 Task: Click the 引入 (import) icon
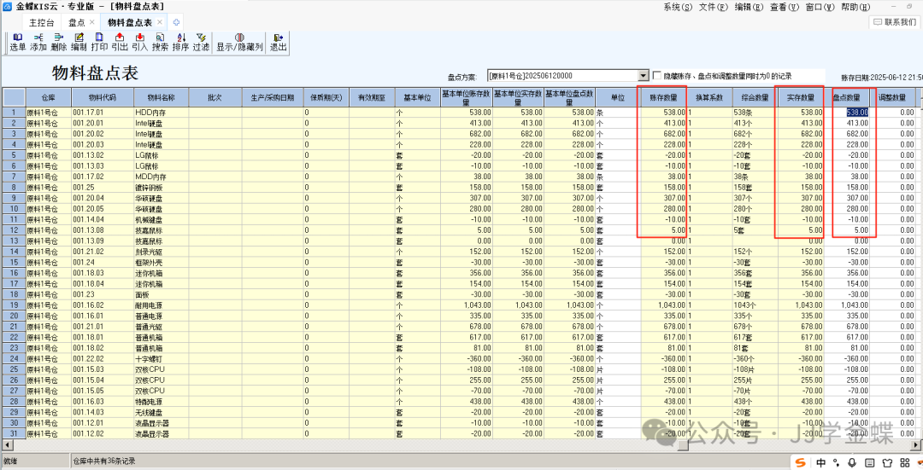coord(140,42)
